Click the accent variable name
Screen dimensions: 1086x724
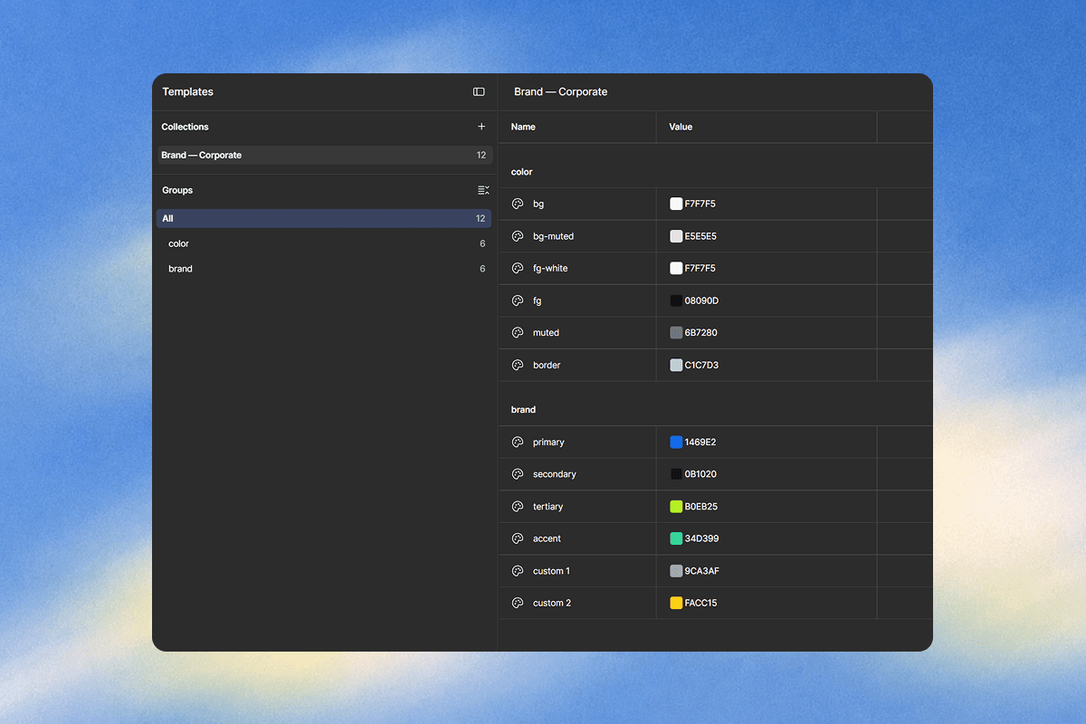(x=547, y=538)
